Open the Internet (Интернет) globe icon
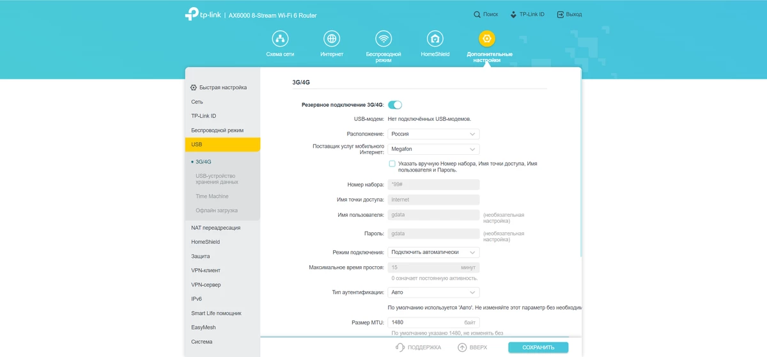The height and width of the screenshot is (357, 767). coord(332,39)
